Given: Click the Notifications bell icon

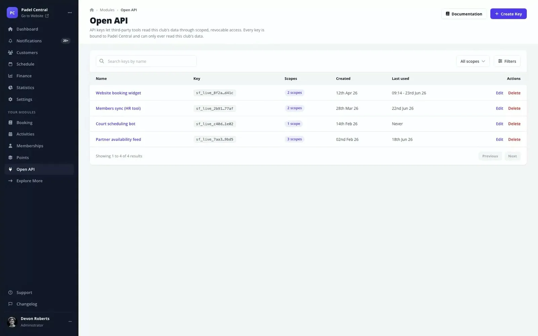Looking at the screenshot, I should [10, 41].
